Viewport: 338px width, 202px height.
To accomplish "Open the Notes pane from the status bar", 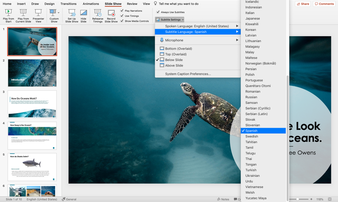I will point(223,199).
